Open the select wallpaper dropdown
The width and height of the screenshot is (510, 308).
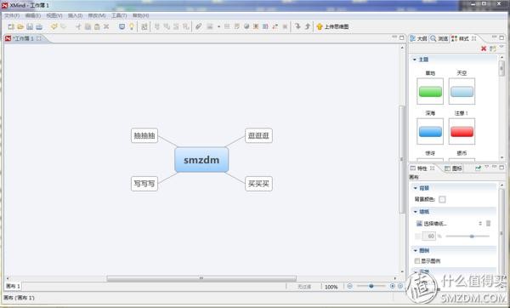point(449,224)
